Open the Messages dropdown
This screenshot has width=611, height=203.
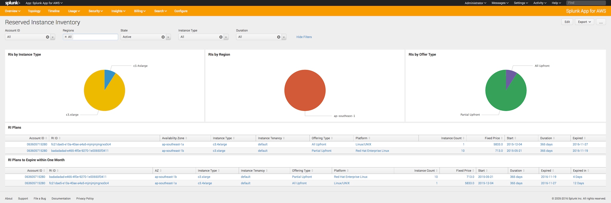tap(500, 3)
